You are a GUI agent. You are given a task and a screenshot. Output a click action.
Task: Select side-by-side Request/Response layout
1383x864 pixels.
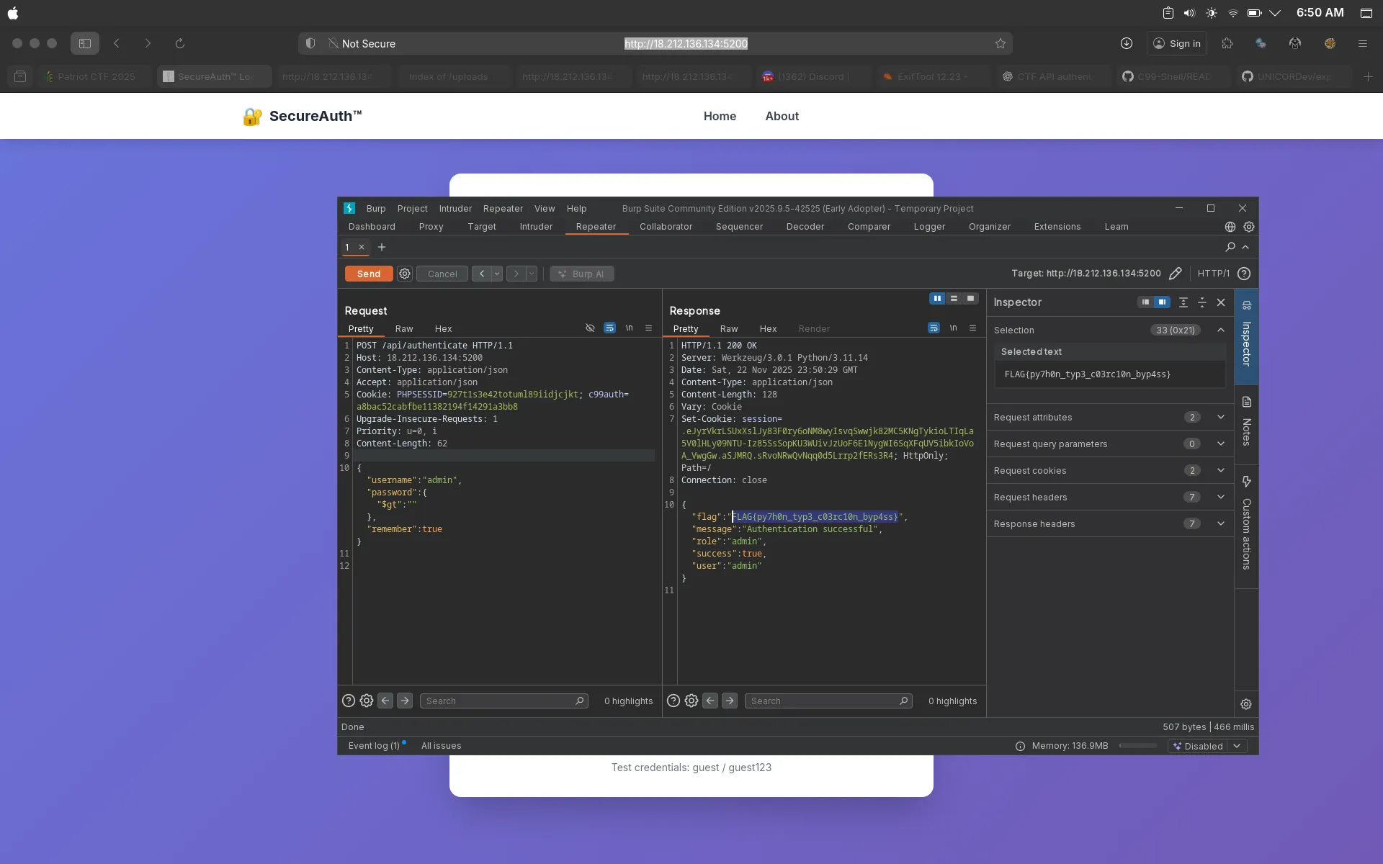point(937,299)
